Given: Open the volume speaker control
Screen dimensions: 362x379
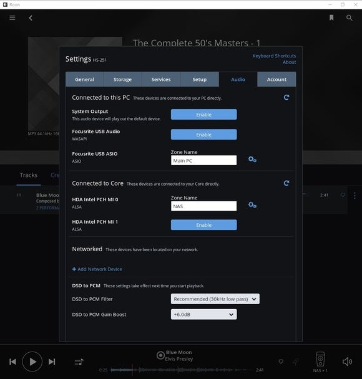Looking at the screenshot, I should 347,362.
